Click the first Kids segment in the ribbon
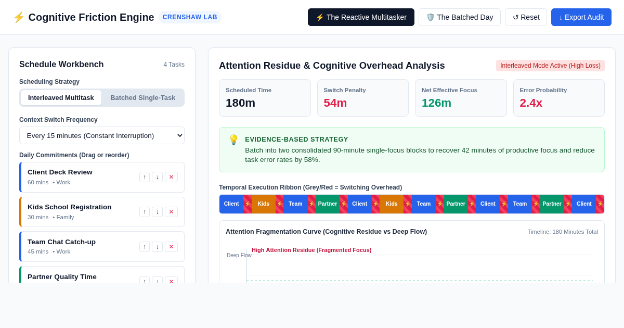The image size is (624, 328). pyautogui.click(x=264, y=204)
